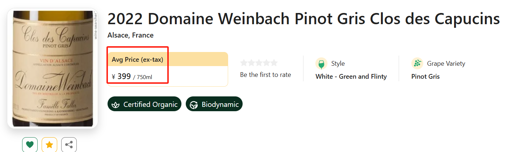Click the green heart favorite icon
This screenshot has width=516, height=152.
tap(30, 145)
